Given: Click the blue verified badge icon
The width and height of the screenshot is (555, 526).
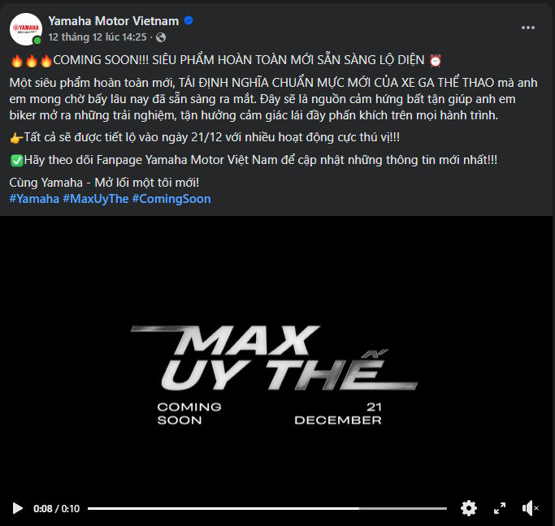Looking at the screenshot, I should pyautogui.click(x=189, y=21).
